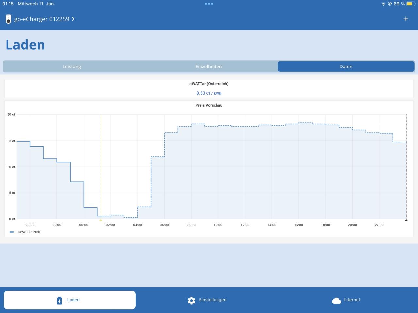Click the 16:00 x-axis label

tap(298, 225)
